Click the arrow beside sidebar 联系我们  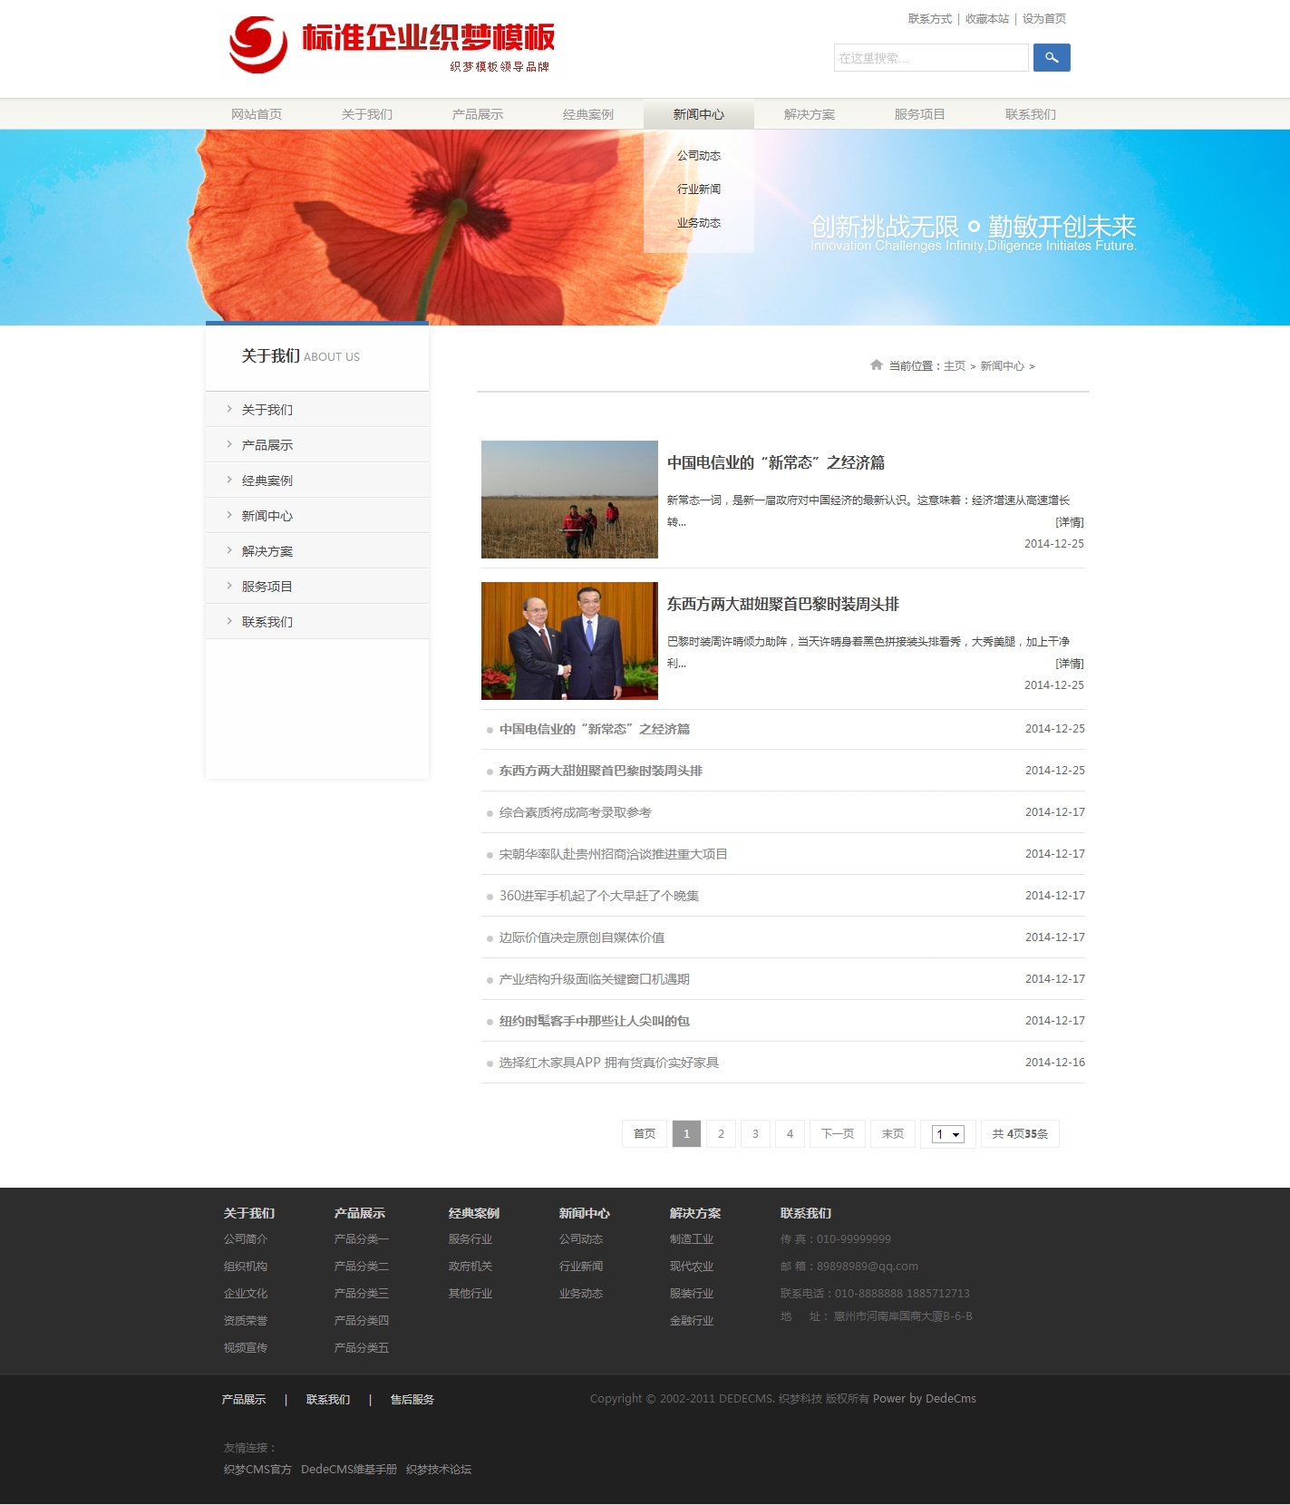[x=229, y=621]
